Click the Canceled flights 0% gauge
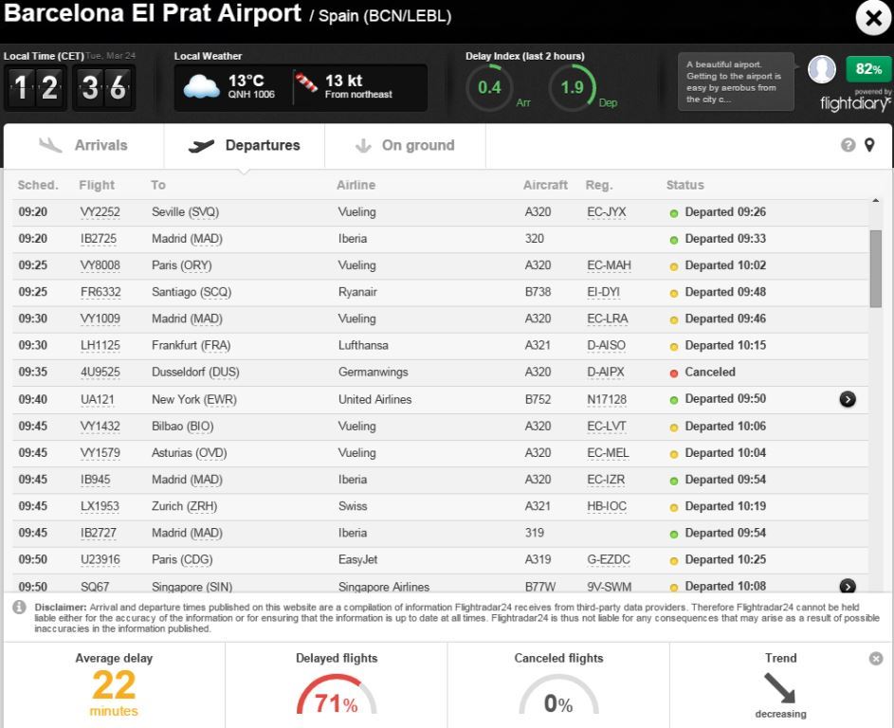The width and height of the screenshot is (894, 728). click(558, 695)
